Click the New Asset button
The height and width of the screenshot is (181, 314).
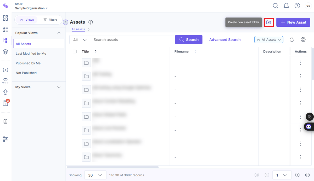pos(293,22)
